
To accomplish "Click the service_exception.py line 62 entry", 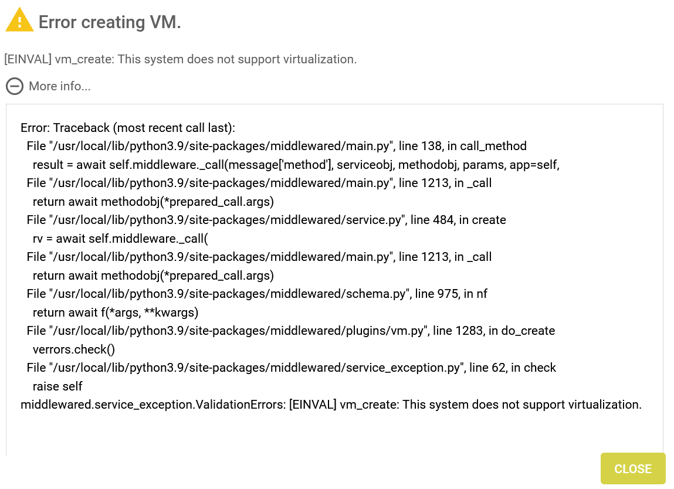I will [291, 368].
